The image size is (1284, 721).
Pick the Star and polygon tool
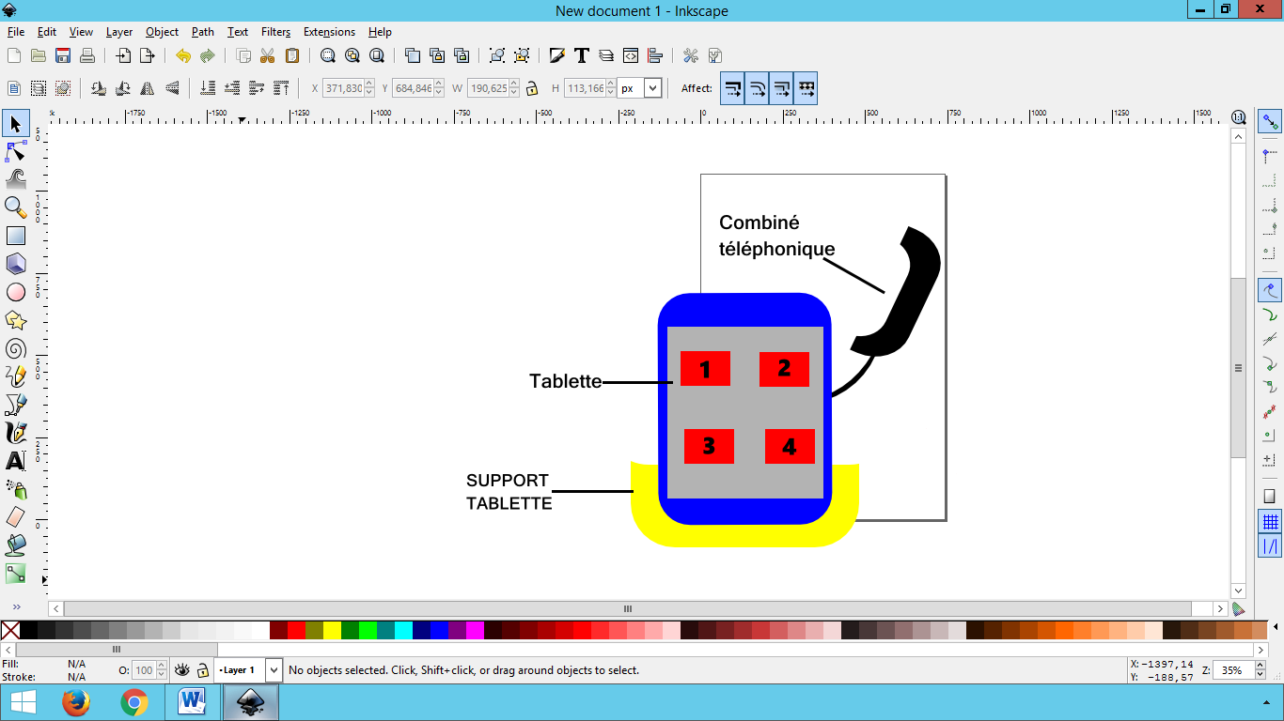click(x=16, y=320)
